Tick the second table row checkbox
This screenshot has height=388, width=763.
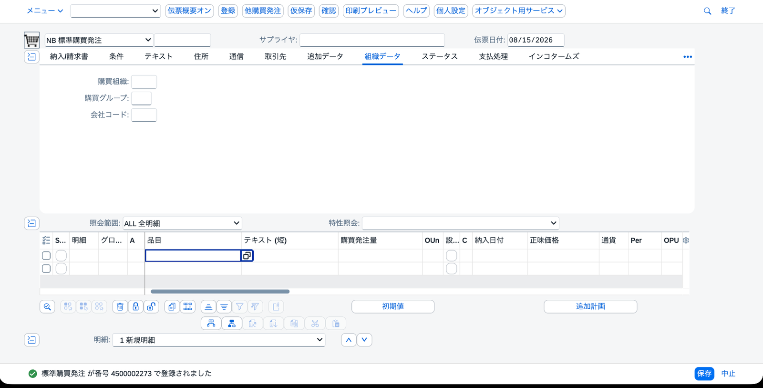coord(46,269)
